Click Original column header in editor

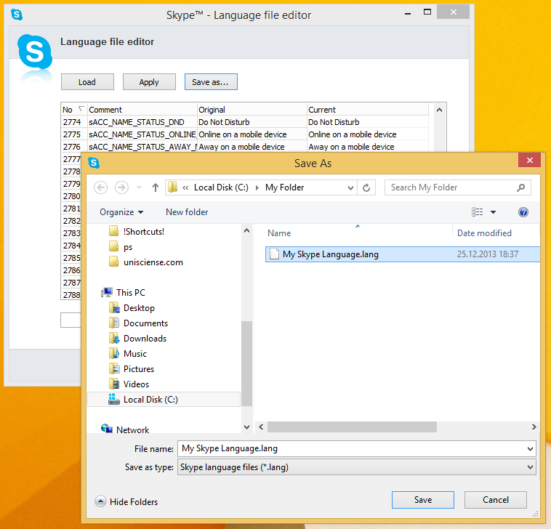[x=252, y=110]
